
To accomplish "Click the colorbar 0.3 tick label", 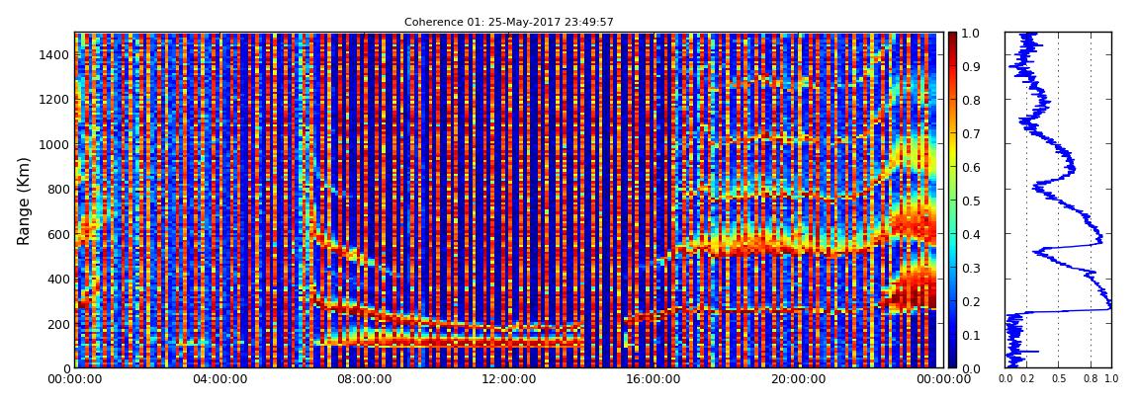I will pos(973,268).
